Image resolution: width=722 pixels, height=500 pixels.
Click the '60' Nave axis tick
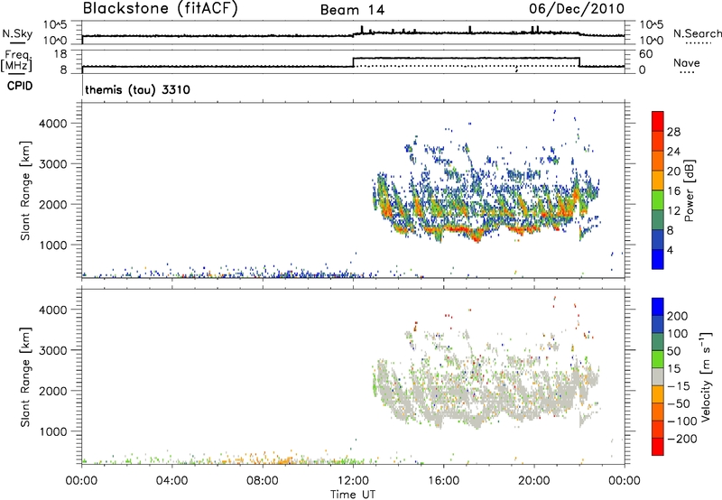pyautogui.click(x=645, y=54)
